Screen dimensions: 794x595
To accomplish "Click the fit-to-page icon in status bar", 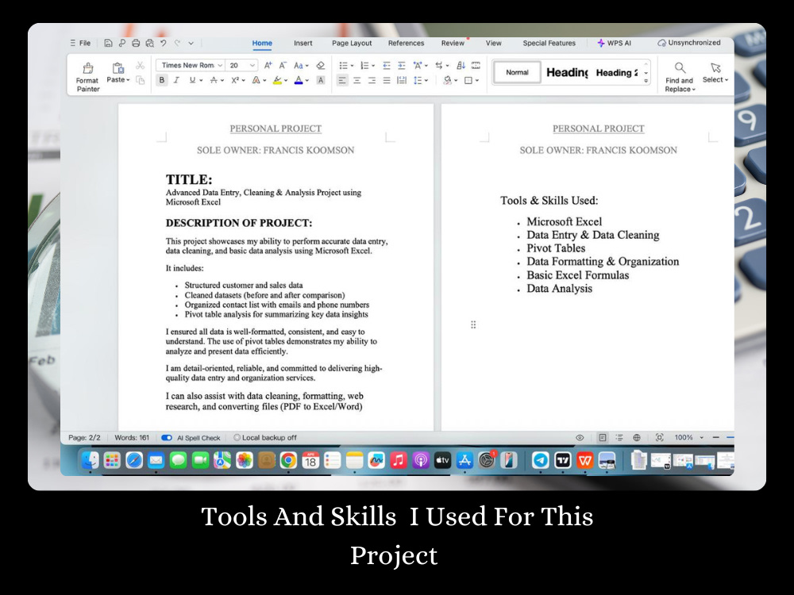I will point(659,438).
